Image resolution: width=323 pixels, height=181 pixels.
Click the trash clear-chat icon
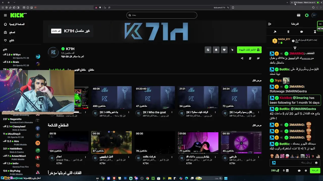(x=288, y=32)
